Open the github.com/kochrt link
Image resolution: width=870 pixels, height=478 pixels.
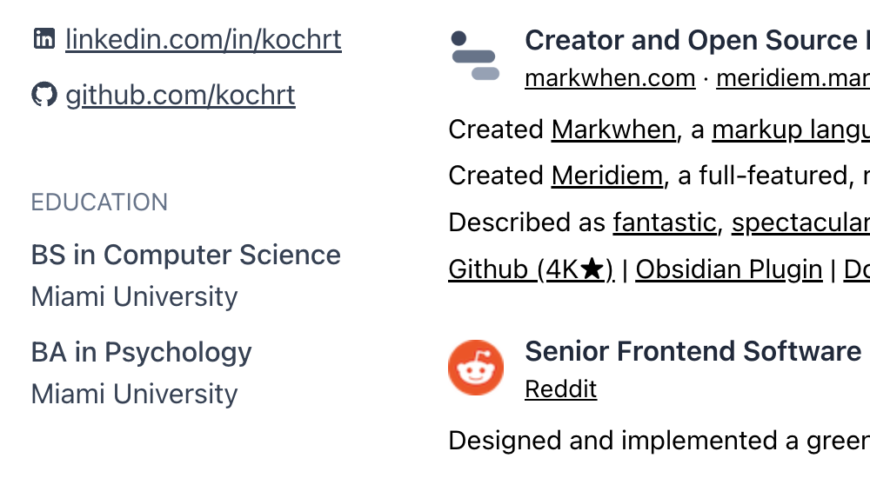[180, 95]
